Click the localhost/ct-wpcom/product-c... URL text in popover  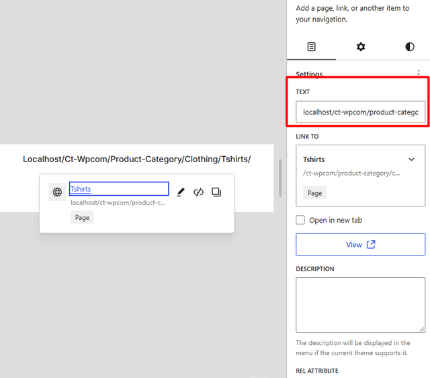coord(118,202)
